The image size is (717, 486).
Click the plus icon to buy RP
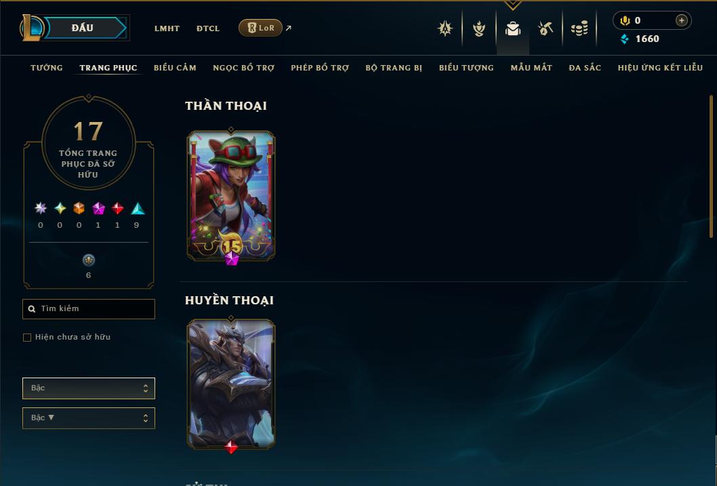click(x=681, y=20)
